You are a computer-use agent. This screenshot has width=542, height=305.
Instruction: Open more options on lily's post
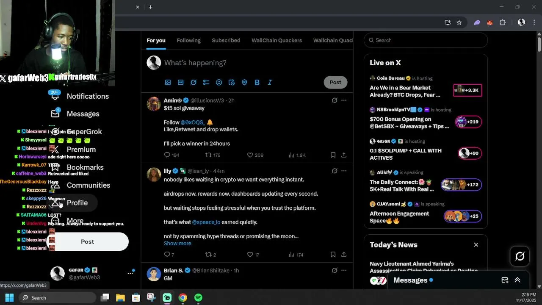344,171
